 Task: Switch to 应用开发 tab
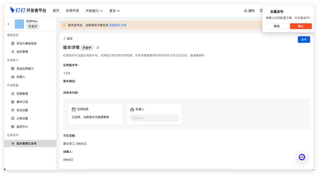pyautogui.click(x=72, y=11)
